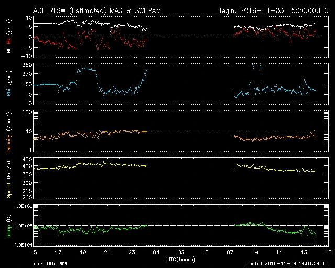Click the 'Temp (K)' axis label
This screenshot has width=335, height=268.
pyautogui.click(x=9, y=227)
